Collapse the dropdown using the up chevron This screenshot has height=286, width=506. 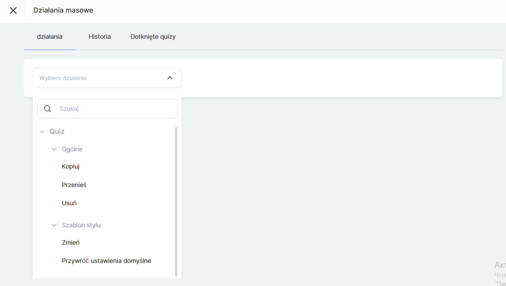coord(170,78)
